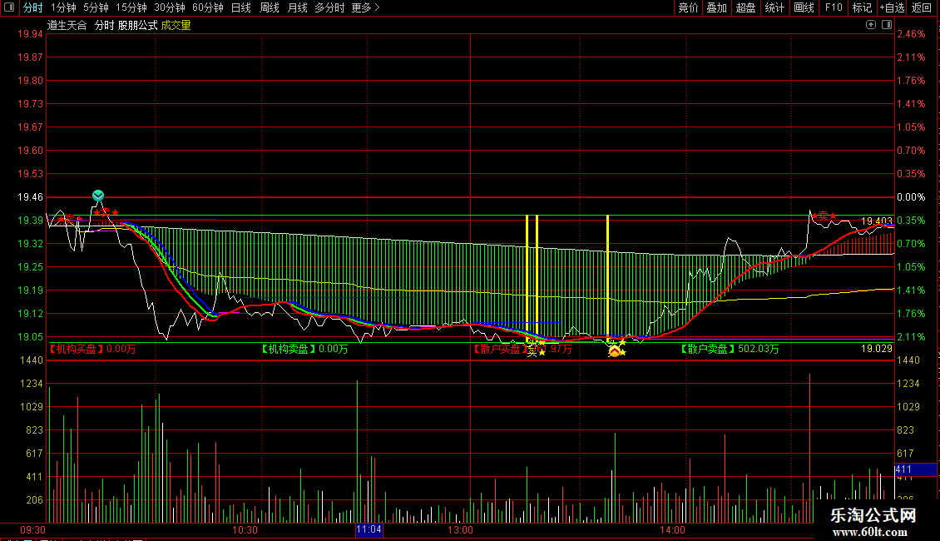Viewport: 940px width, 541px height.
Task: Open the 竞价 auction view
Action: pyautogui.click(x=688, y=7)
